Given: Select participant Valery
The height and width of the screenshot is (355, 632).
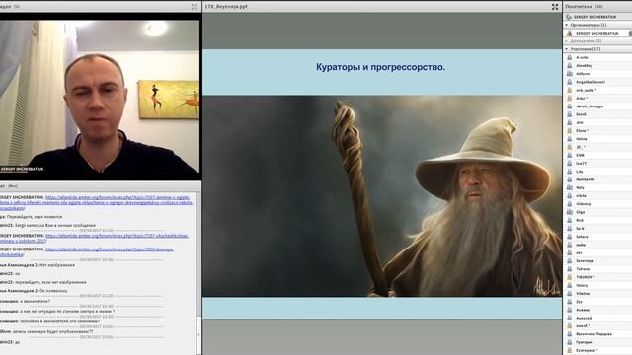Looking at the screenshot, I should [x=597, y=285].
